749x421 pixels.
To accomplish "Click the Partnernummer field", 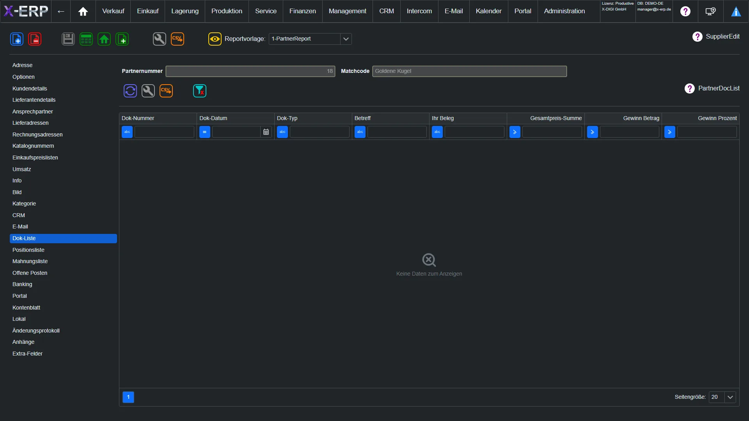I will click(x=250, y=71).
